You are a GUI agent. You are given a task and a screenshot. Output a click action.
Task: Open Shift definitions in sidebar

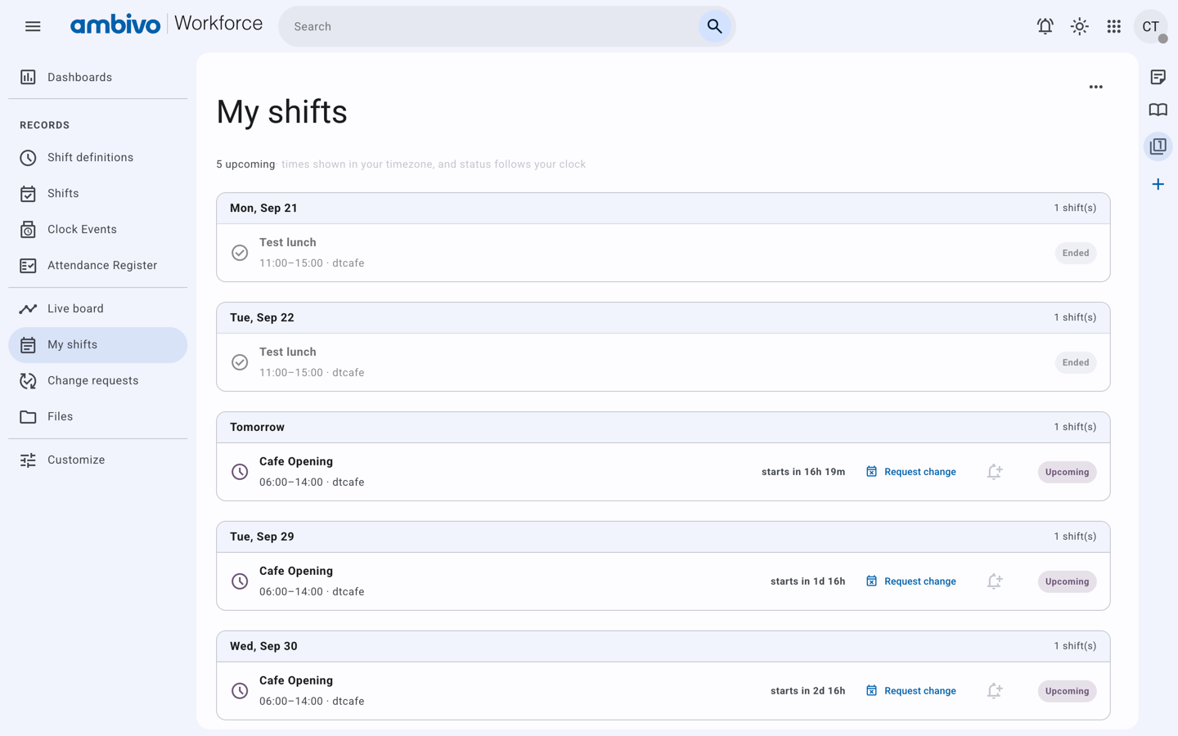click(x=98, y=157)
